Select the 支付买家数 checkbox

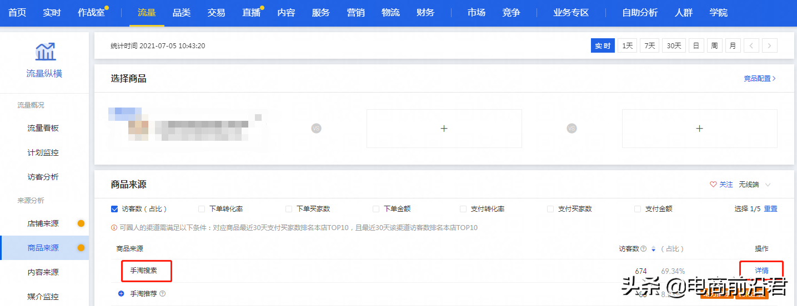[550, 209]
